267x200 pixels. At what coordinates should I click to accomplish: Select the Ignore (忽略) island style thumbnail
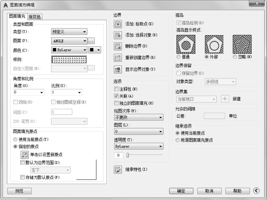[x=242, y=44]
